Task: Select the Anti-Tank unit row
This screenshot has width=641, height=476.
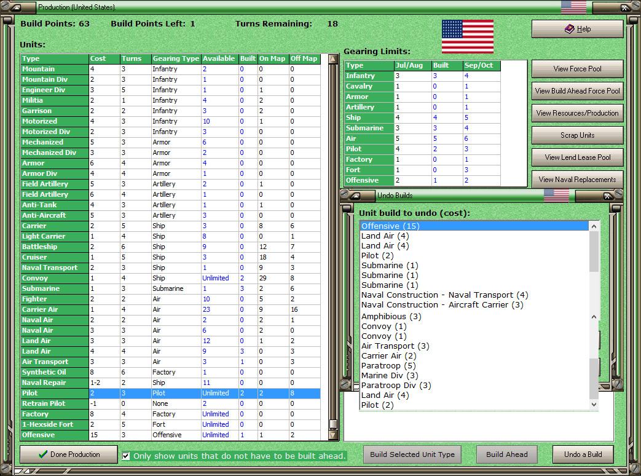Action: point(170,205)
